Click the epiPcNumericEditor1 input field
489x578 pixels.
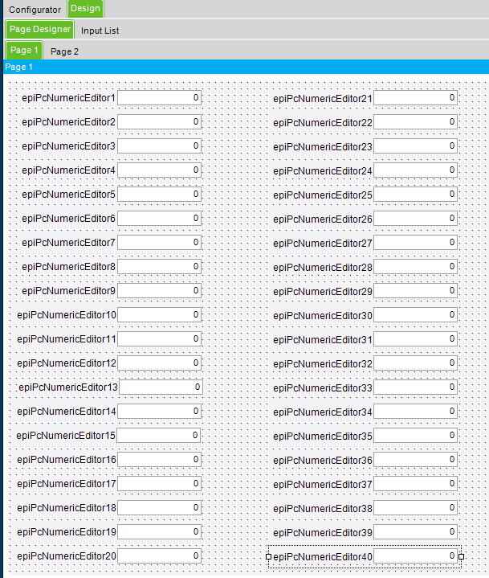coord(160,98)
